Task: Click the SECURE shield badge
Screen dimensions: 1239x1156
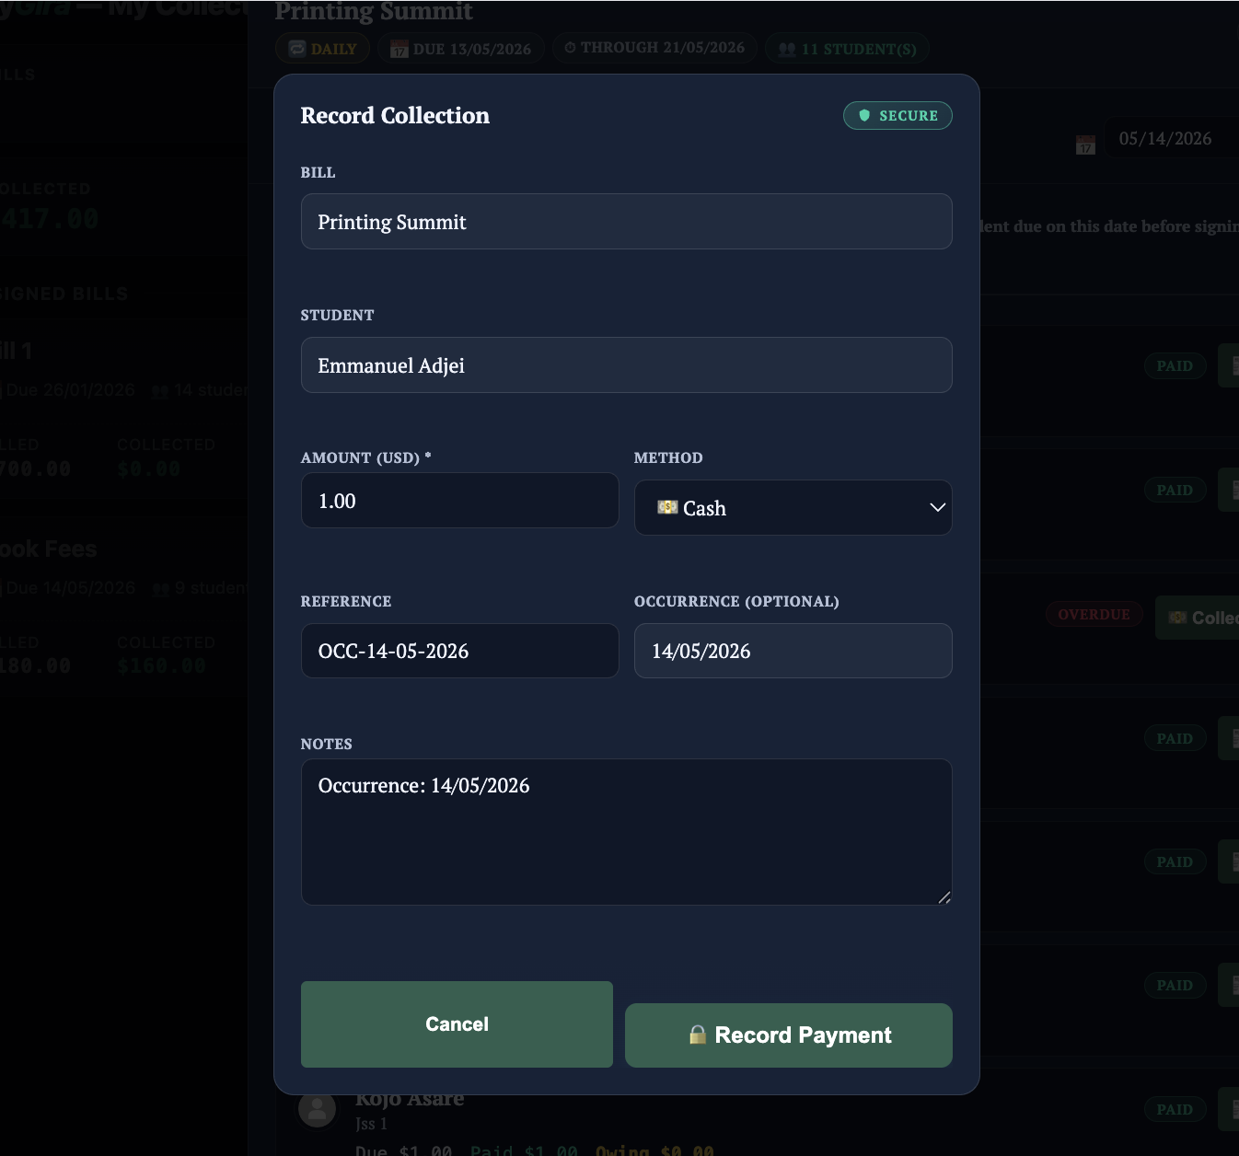Action: click(897, 116)
